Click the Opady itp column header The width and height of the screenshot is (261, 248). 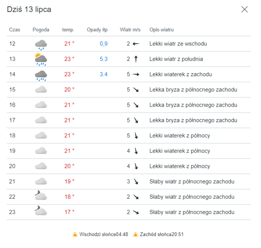tap(97, 30)
